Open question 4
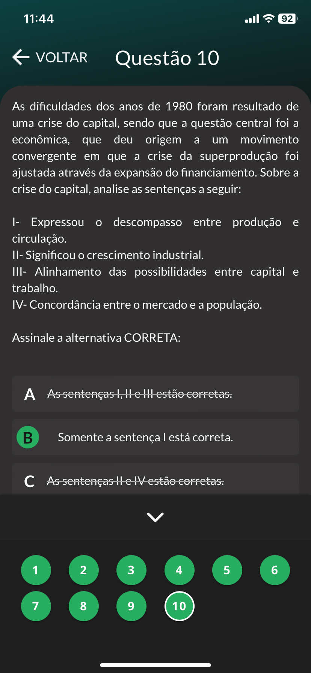 pos(179,570)
